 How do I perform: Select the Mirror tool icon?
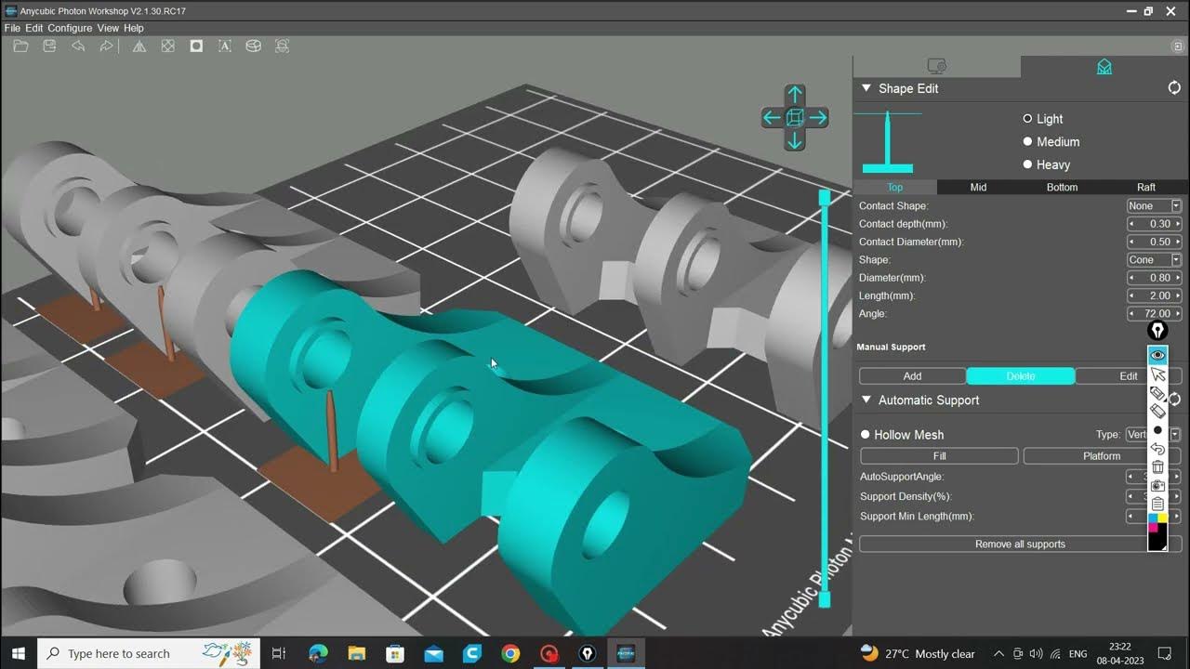point(139,46)
